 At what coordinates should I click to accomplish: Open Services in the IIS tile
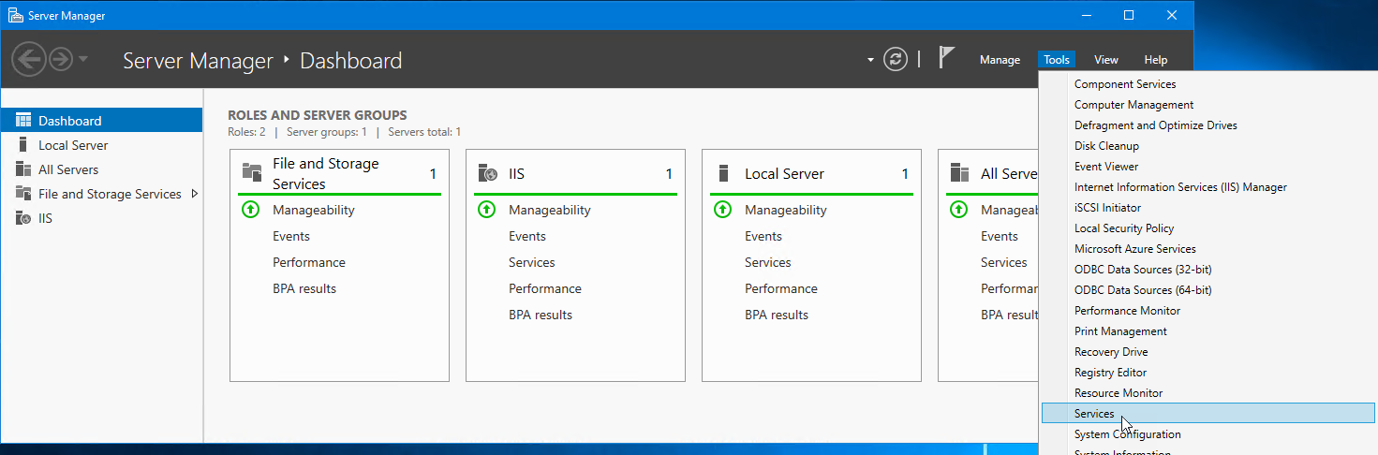coord(532,262)
